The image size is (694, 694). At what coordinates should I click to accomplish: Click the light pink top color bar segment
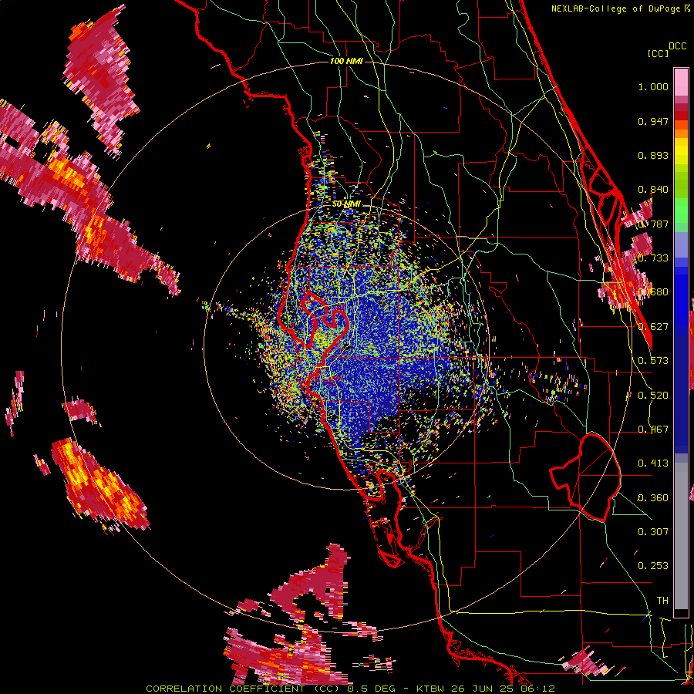(x=681, y=82)
